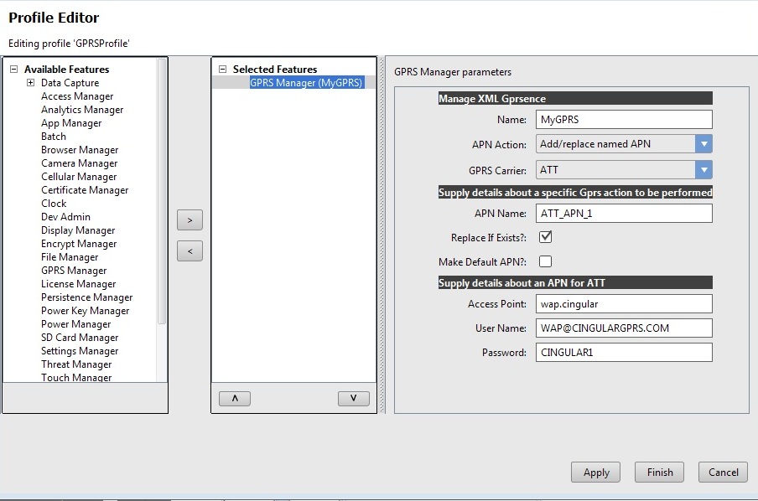
Task: Select GPRS Manager (MyGPRS) in Selected Features
Action: (x=306, y=83)
